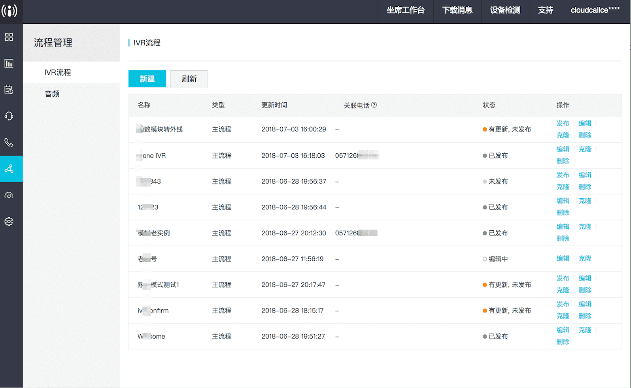Click 克隆 for the row updated 18:15:17
The width and height of the screenshot is (631, 388).
(563, 316)
